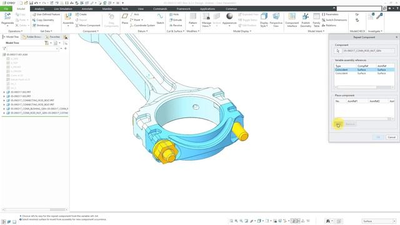Click the Sketch tool icon

[x=160, y=17]
